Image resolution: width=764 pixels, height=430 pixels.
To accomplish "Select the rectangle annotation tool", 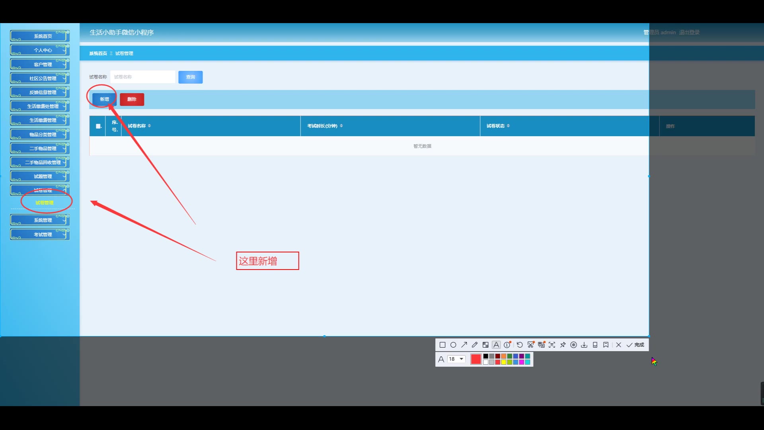I will click(442, 345).
